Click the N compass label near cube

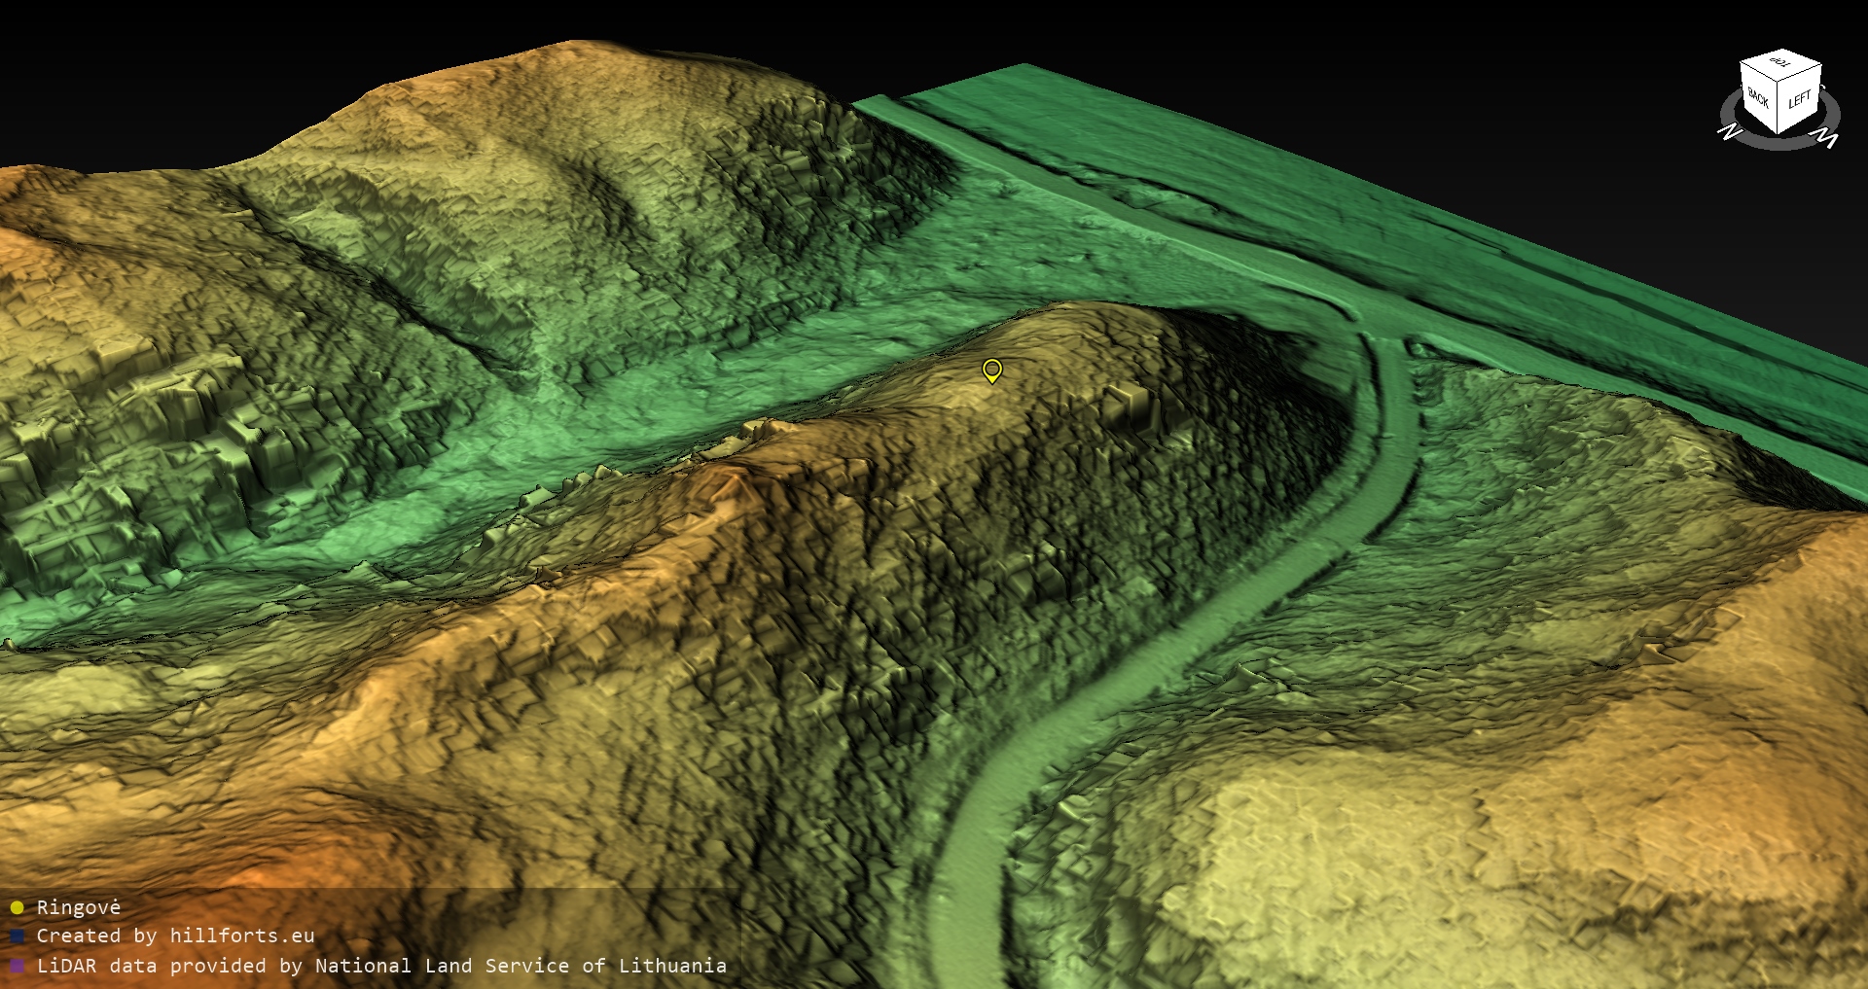click(1729, 131)
